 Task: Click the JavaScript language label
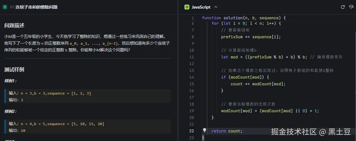coord(201,7)
